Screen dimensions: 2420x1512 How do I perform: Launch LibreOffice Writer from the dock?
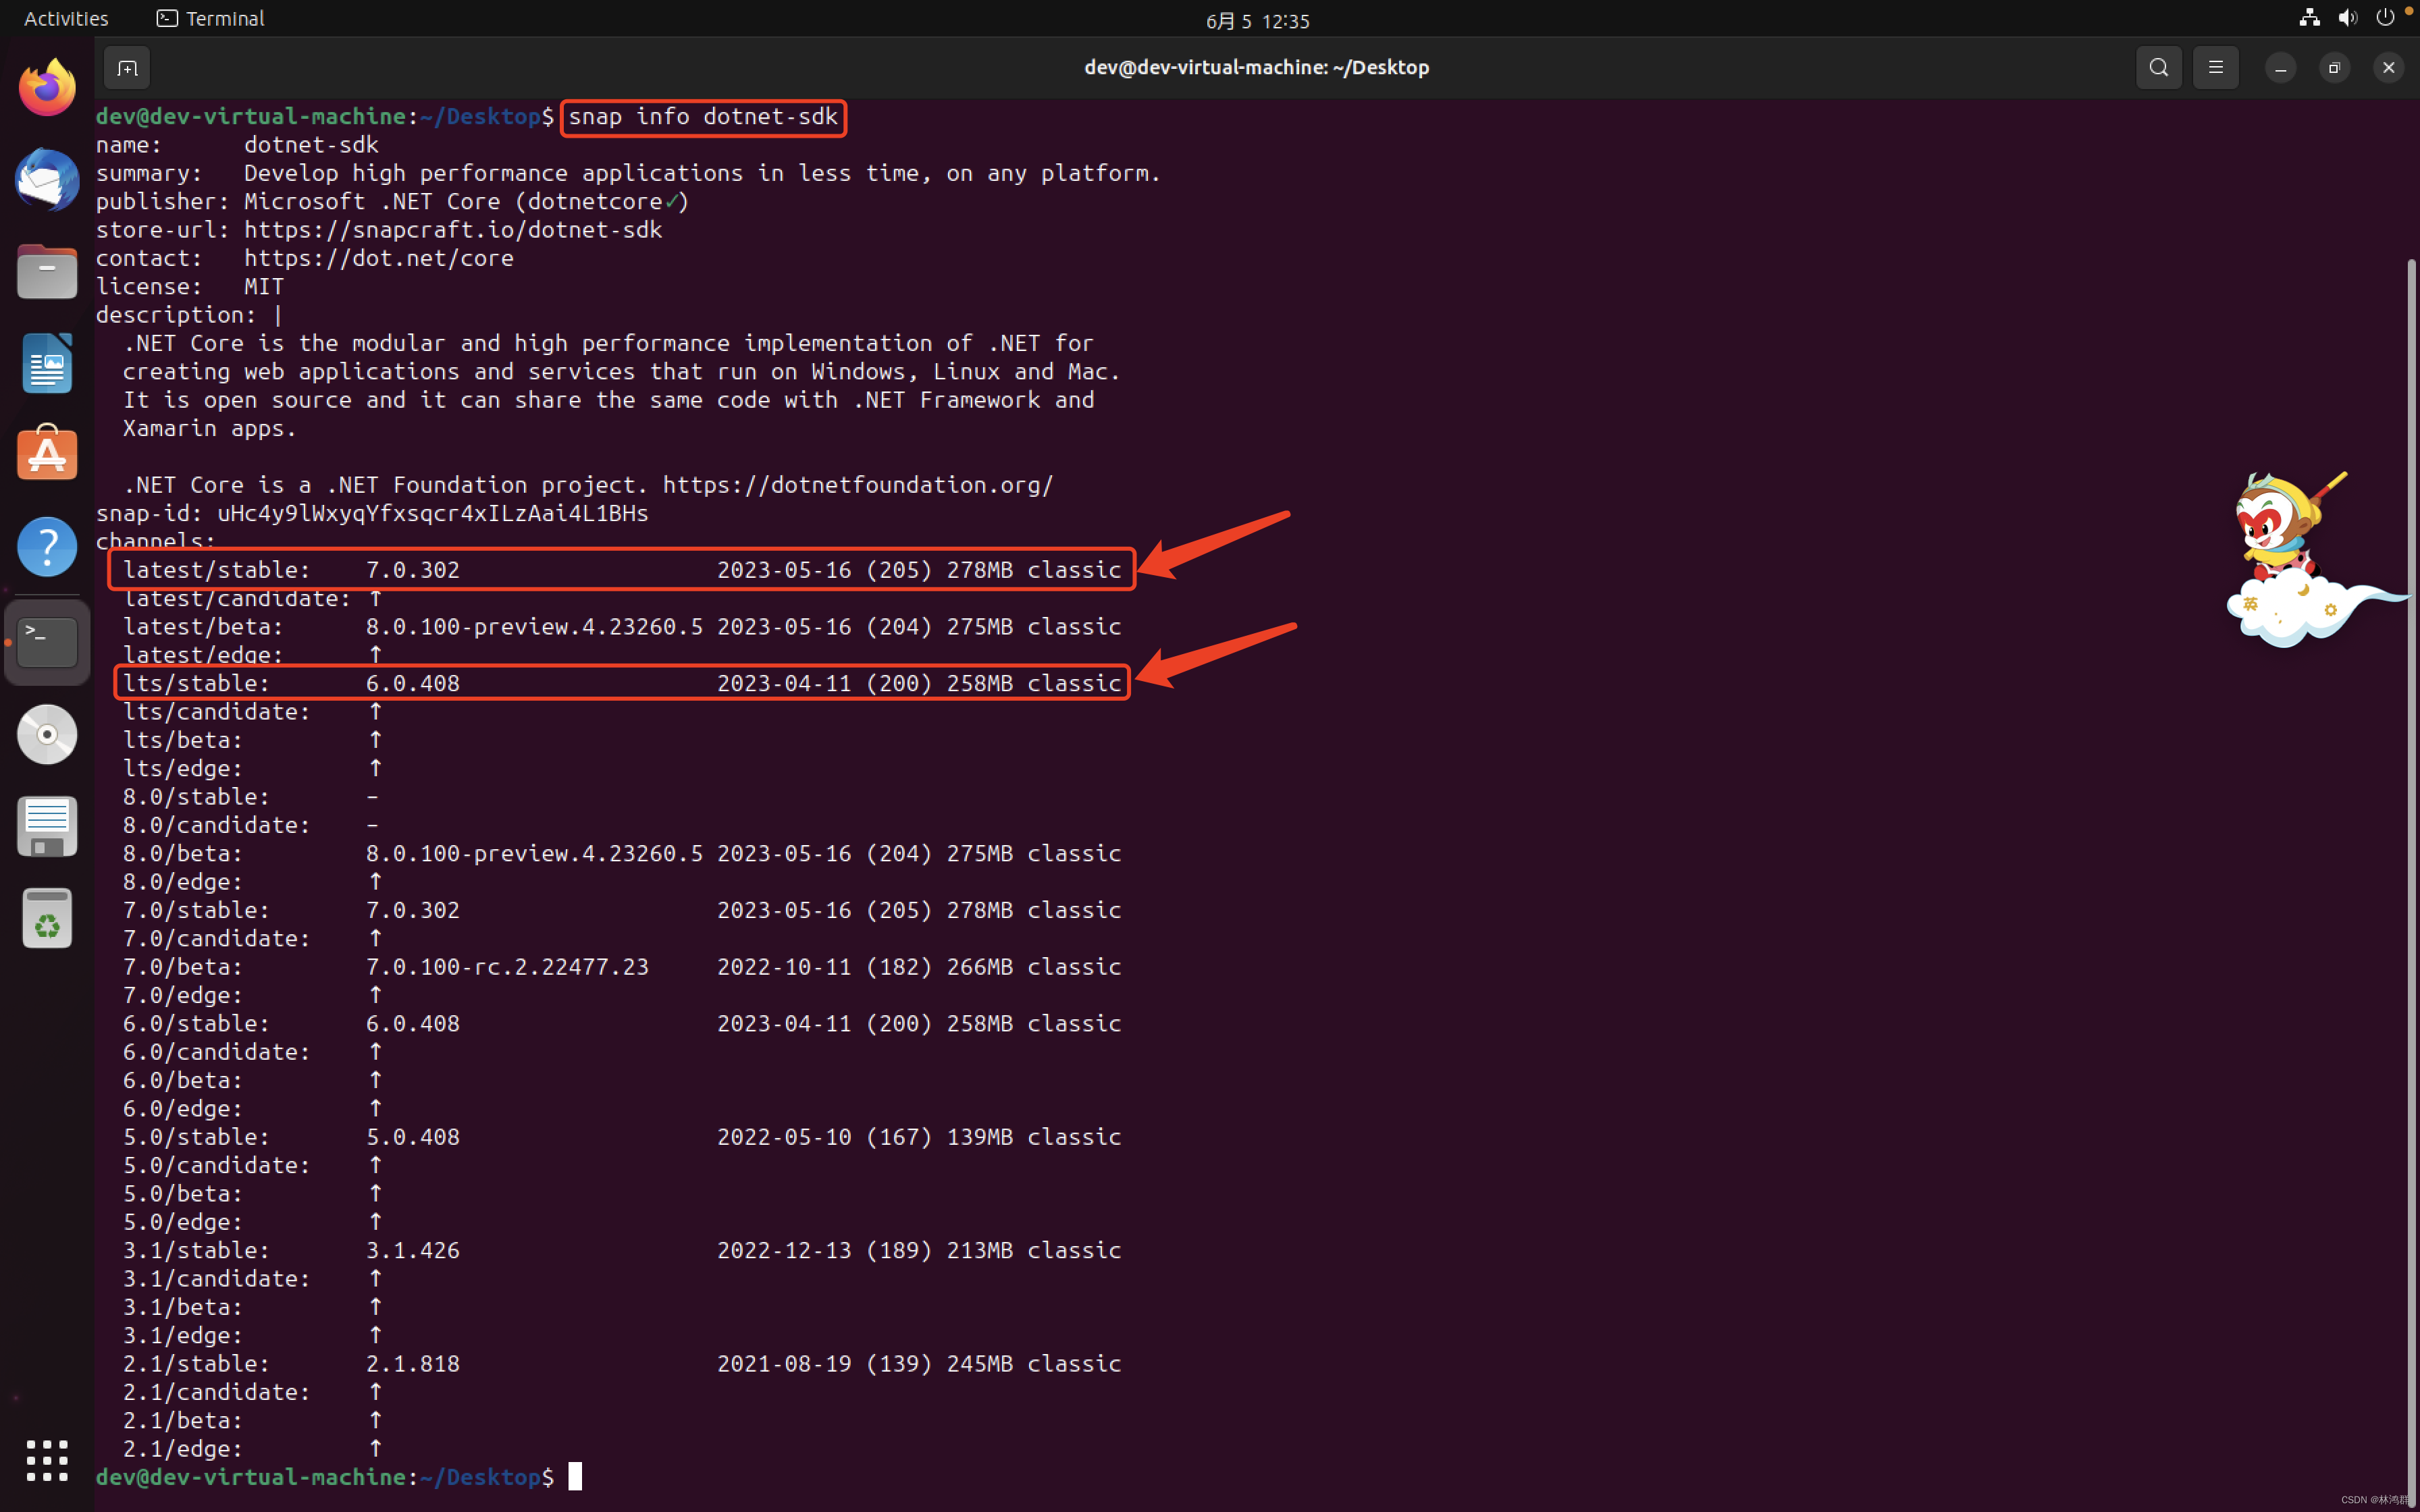(x=46, y=362)
